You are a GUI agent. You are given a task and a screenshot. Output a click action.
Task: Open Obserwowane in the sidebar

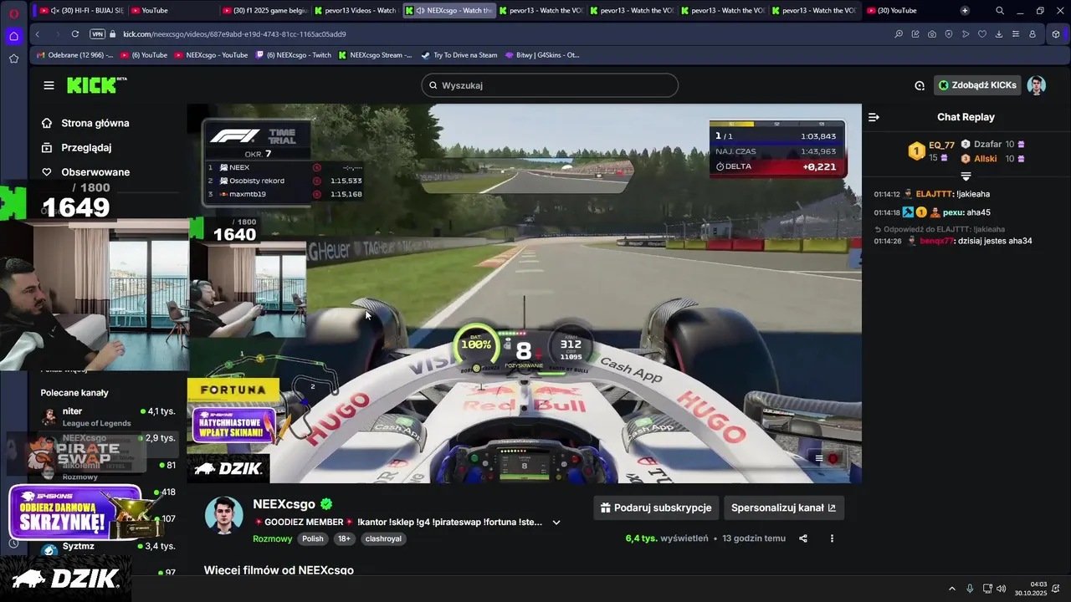[95, 172]
